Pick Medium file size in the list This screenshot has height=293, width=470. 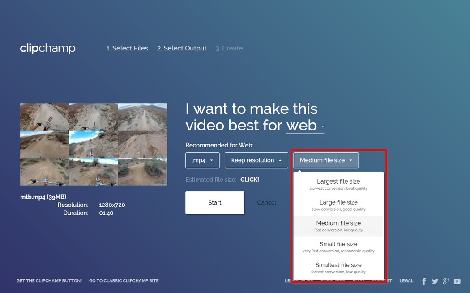click(x=338, y=226)
